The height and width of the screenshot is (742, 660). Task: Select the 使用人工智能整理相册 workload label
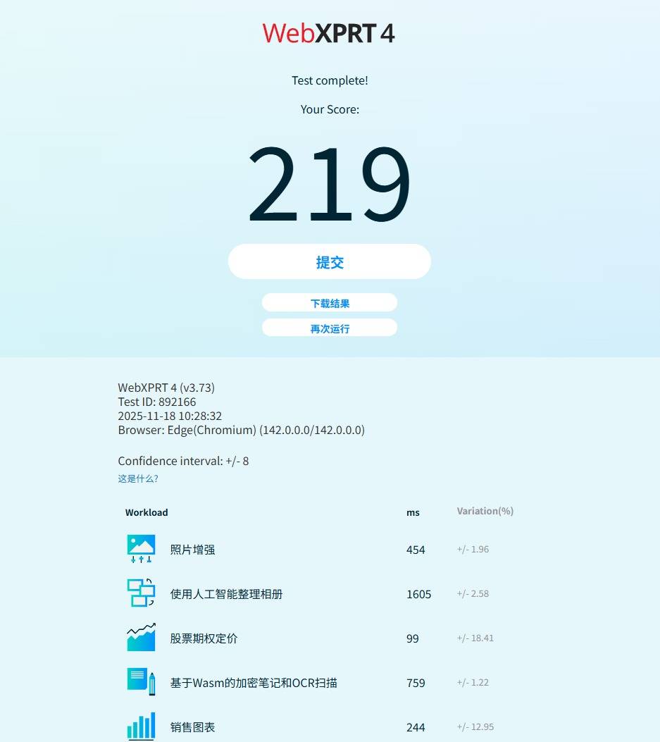tap(226, 594)
